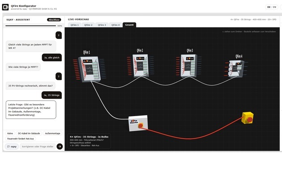Click the yellow Not-Aus emergency button model
Screen dimensions: 282x184
pos(248,118)
